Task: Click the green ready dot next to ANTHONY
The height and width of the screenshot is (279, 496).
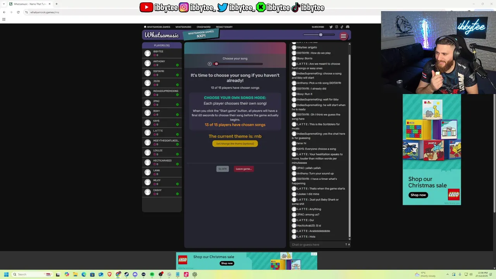Action: coord(177,65)
